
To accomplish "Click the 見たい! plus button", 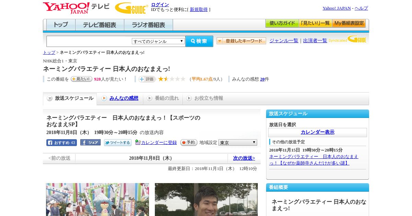I will tap(81, 79).
